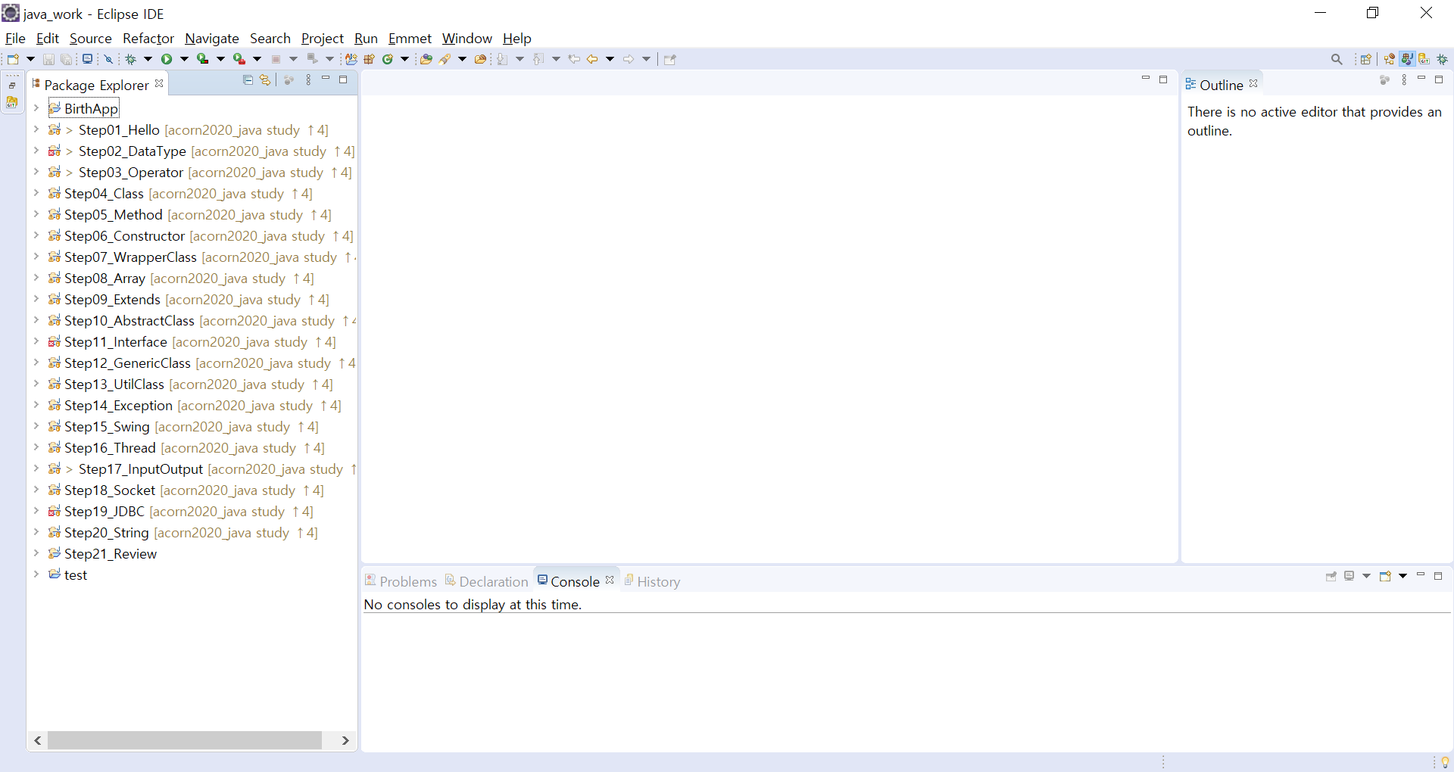The width and height of the screenshot is (1454, 772).
Task: Minimize the editor area pane
Action: [1146, 79]
